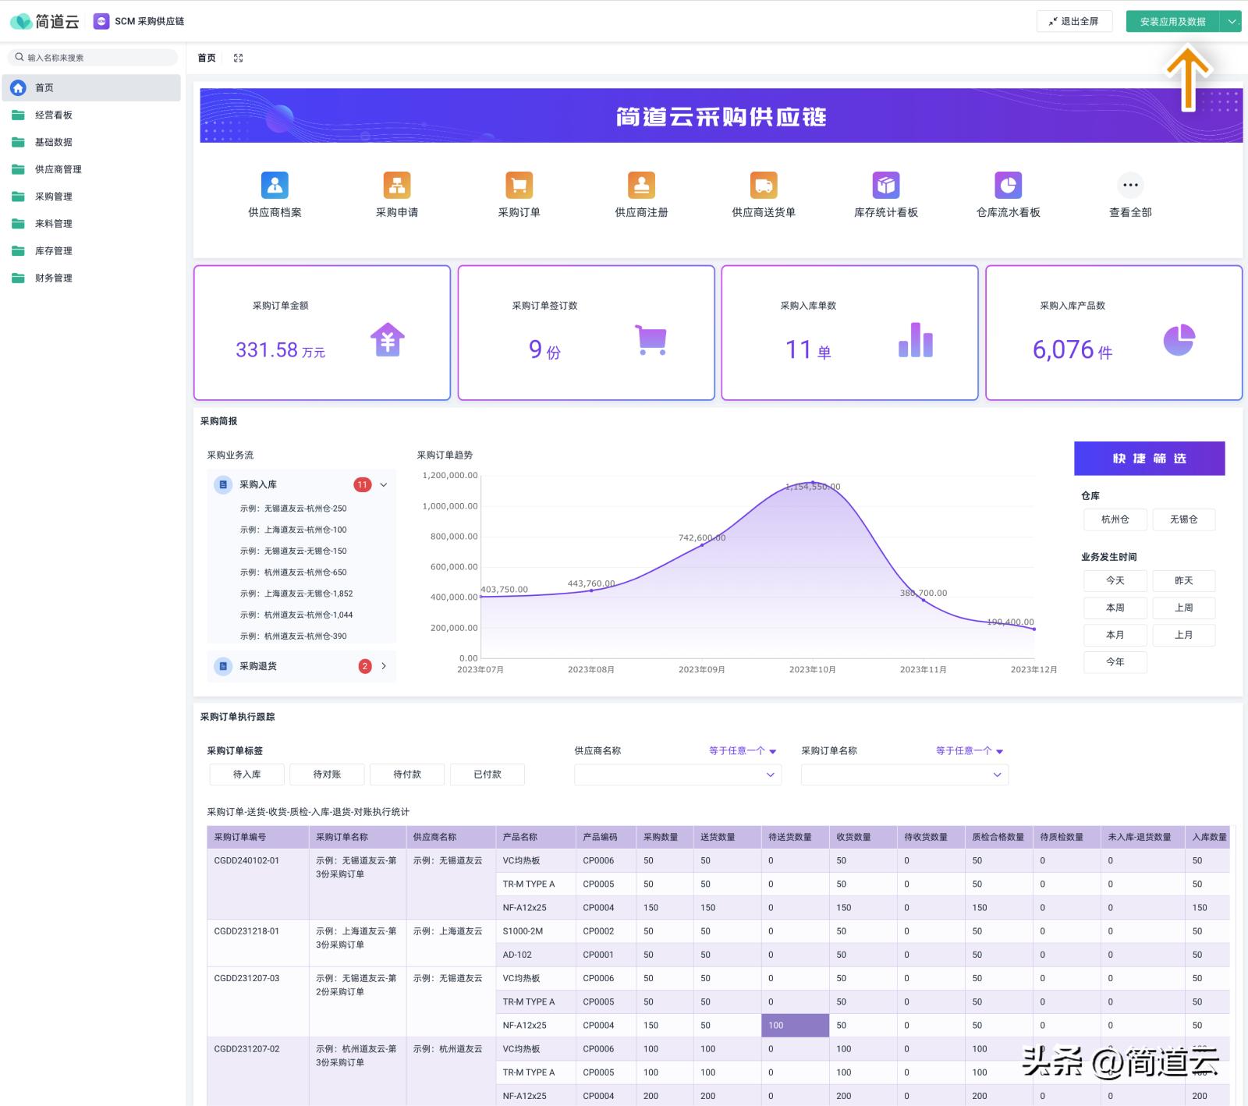Click the 安装应用及数据 button

1172,22
